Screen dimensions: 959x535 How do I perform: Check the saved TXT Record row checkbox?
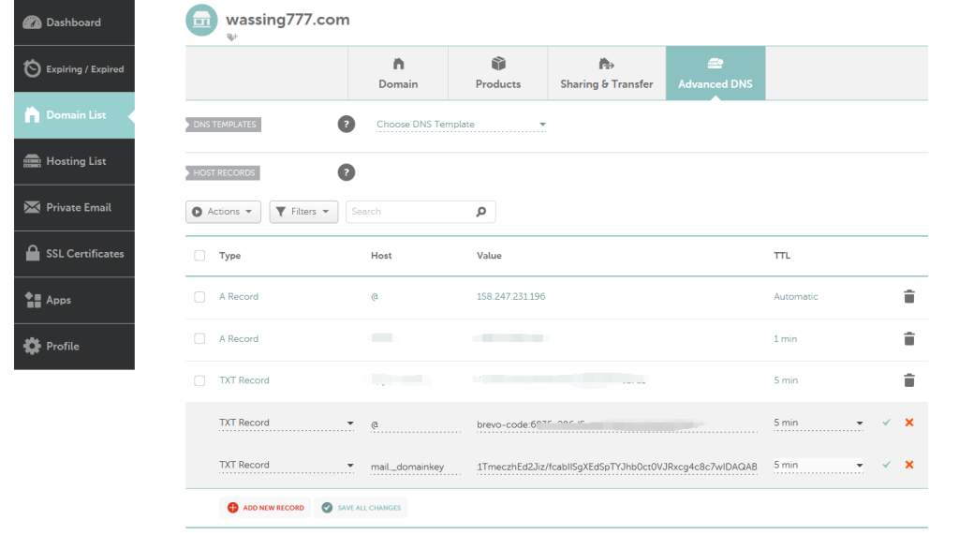199,380
